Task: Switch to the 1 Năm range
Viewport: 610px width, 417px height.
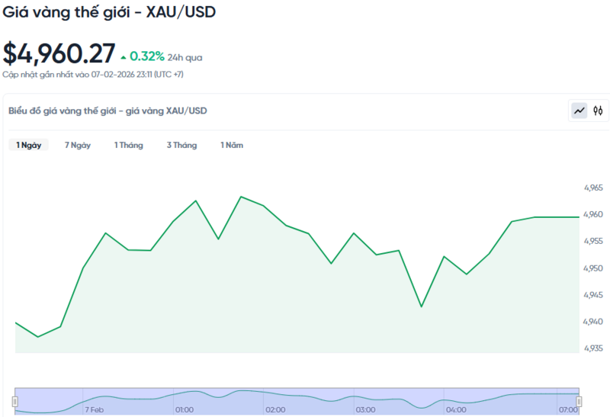Action: 232,145
